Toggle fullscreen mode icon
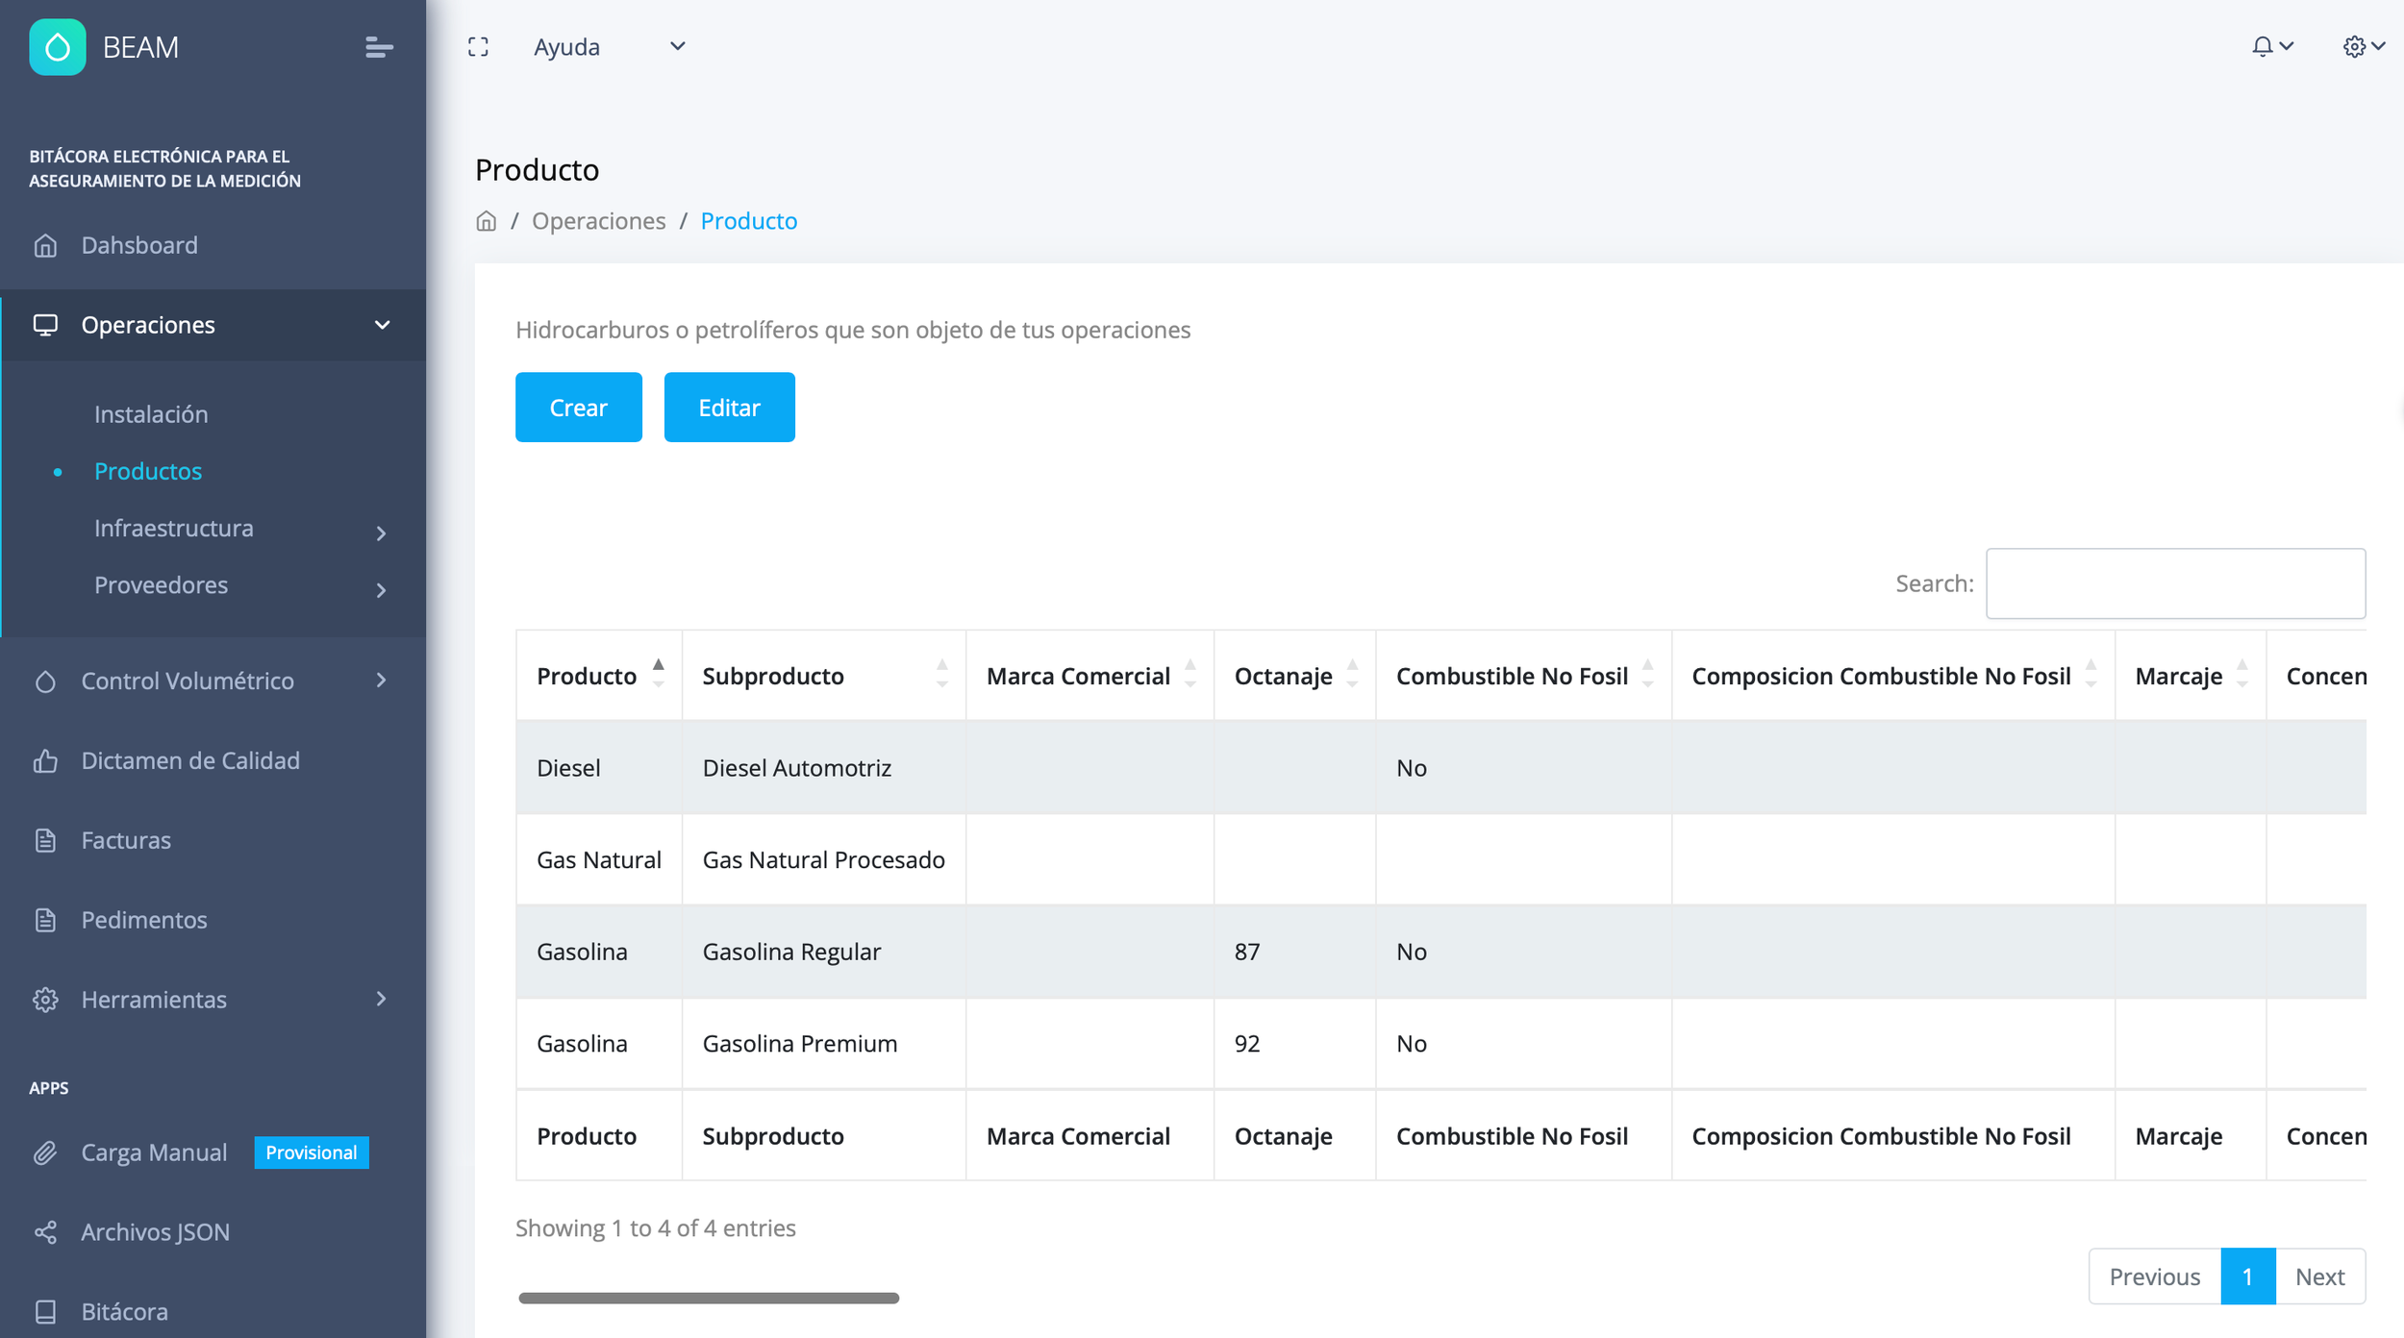Screen dimensions: 2404x1338 478,47
